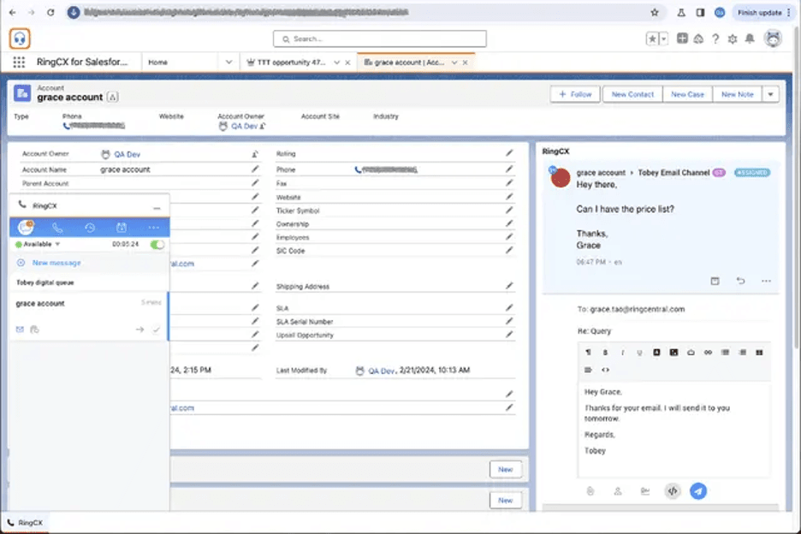Click the Salesforce global search field
801x534 pixels.
point(380,39)
